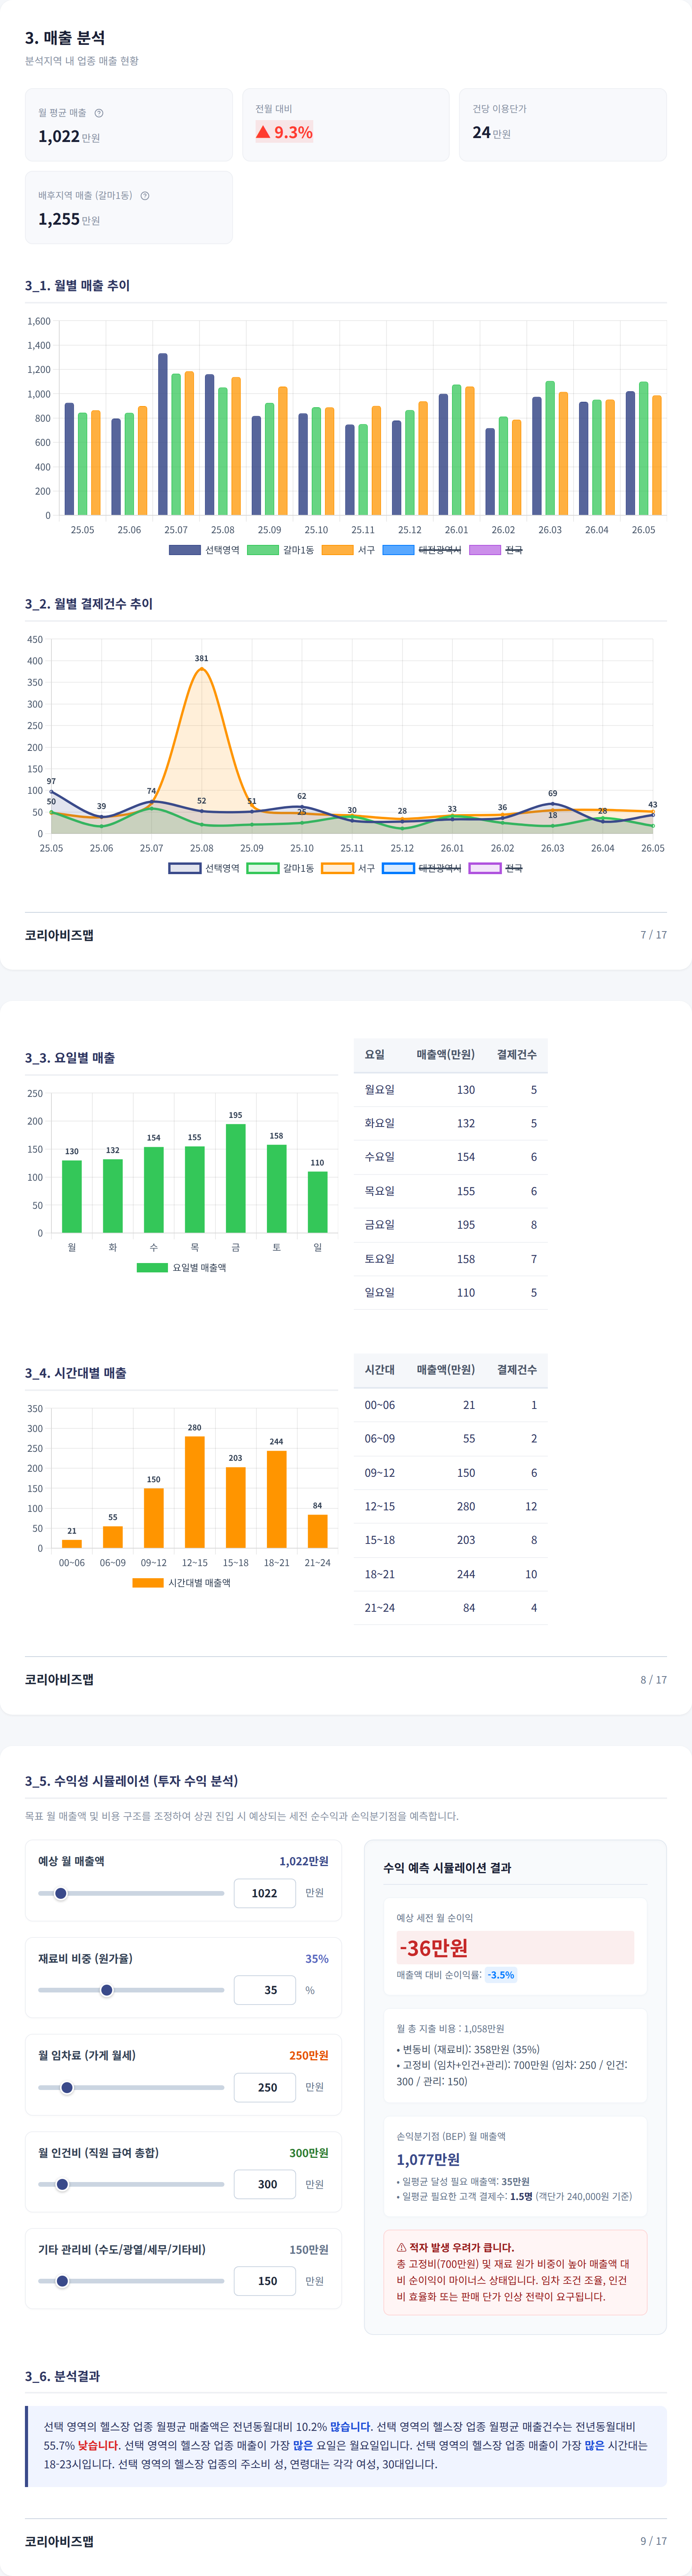Click the 월요일 row in the weekday table

450,1090
